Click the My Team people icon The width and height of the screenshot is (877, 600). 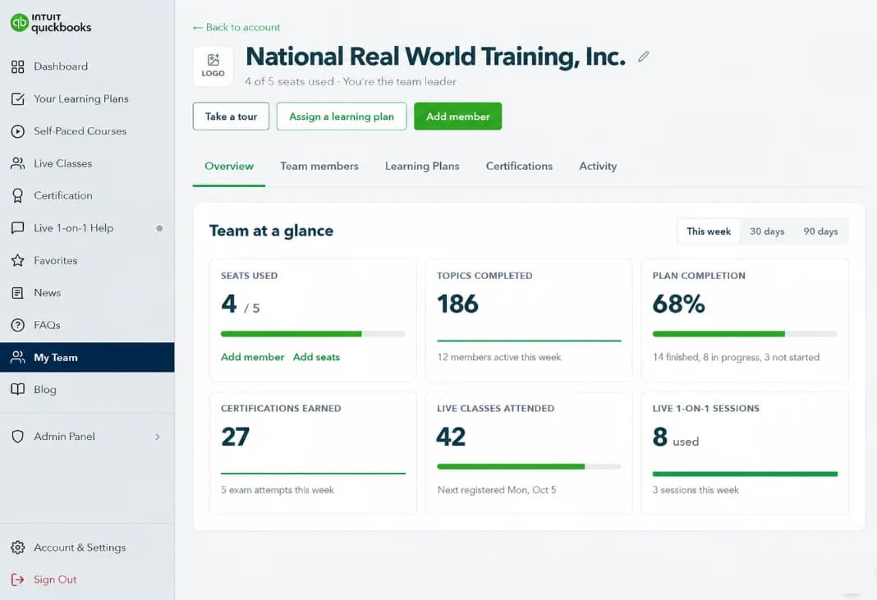[18, 357]
